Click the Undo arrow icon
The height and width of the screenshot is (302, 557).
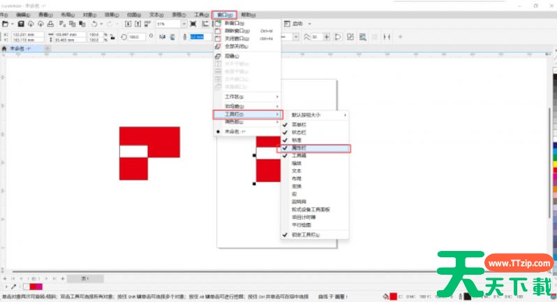coord(94,24)
